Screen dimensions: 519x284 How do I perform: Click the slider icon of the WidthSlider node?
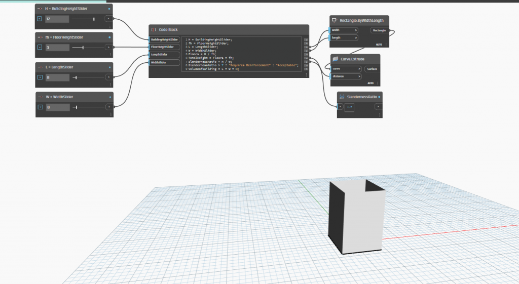click(41, 97)
